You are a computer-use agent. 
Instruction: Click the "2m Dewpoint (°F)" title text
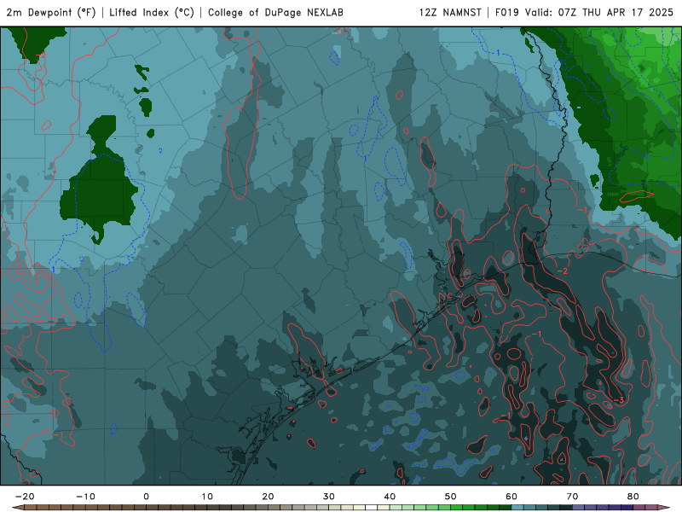(x=51, y=13)
